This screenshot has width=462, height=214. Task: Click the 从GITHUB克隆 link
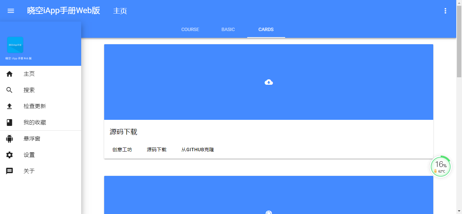tap(197, 150)
